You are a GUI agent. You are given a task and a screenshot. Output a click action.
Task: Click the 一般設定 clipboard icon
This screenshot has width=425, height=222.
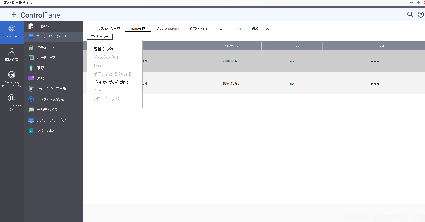[x=31, y=26]
